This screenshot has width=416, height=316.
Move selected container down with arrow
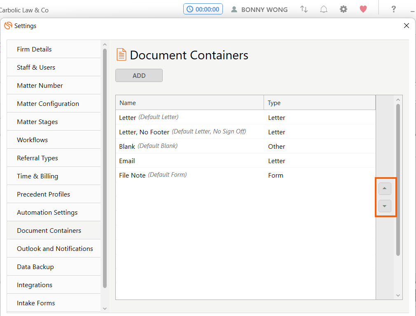[385, 206]
